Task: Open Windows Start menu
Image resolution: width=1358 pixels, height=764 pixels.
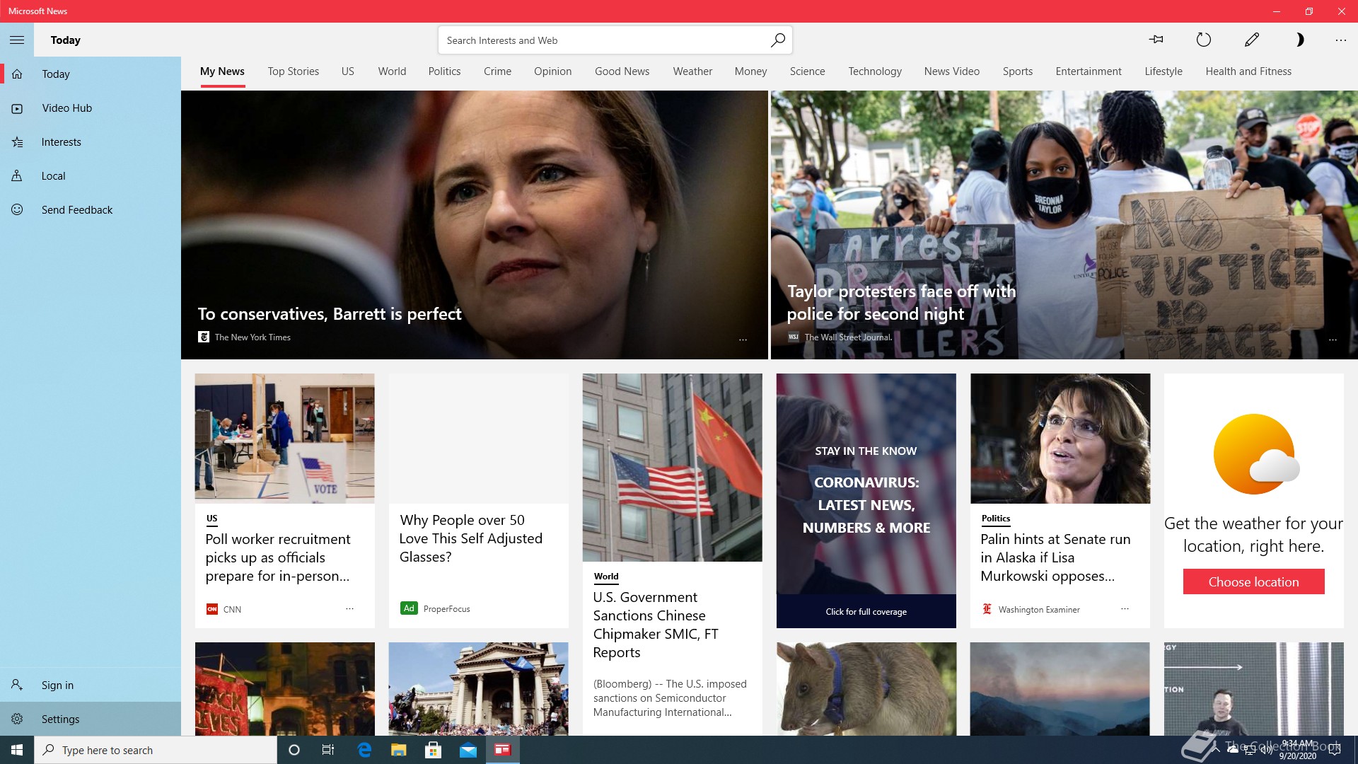Action: [x=17, y=750]
